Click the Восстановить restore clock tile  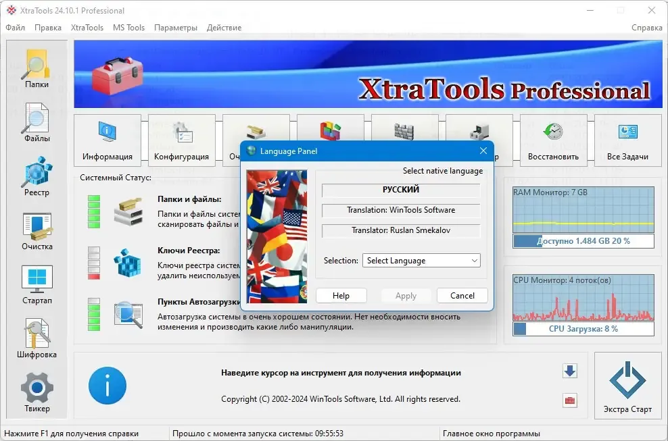click(x=554, y=140)
